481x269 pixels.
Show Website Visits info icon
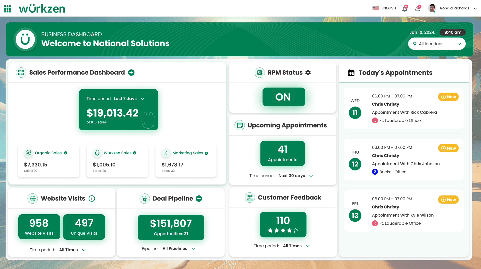92,199
